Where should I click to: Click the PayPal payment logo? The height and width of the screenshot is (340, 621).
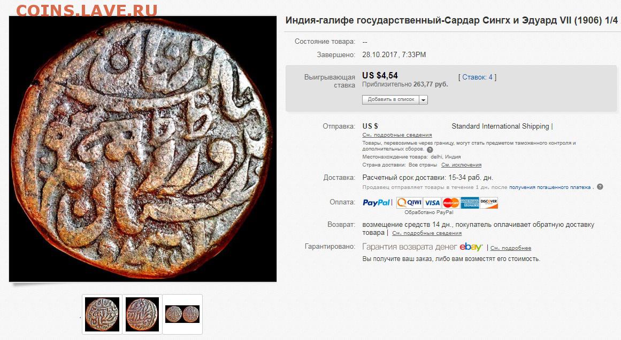(x=376, y=202)
